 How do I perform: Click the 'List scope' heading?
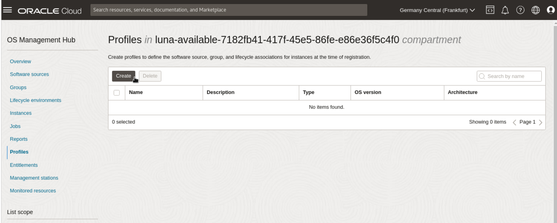20,212
